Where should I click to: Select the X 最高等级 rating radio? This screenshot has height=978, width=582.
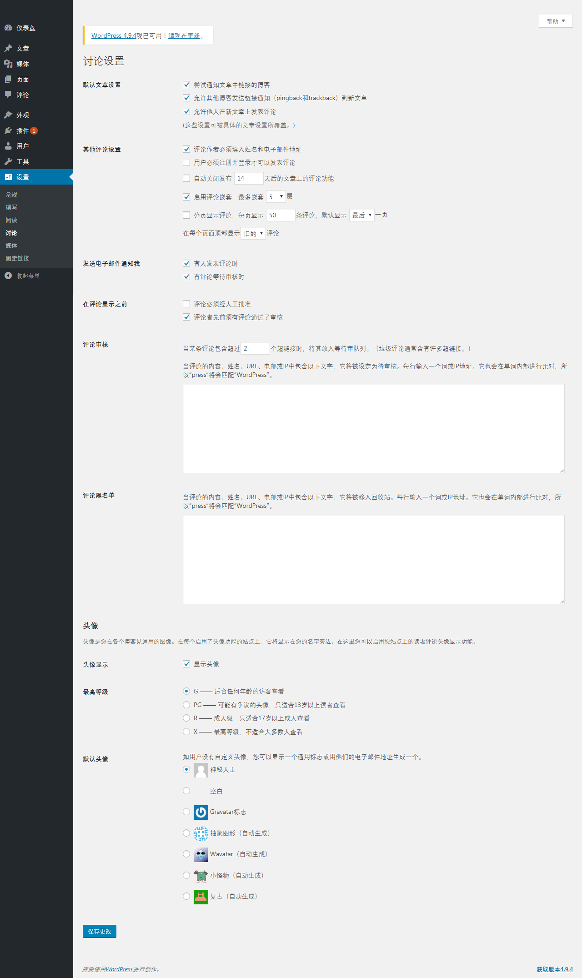[x=186, y=732]
